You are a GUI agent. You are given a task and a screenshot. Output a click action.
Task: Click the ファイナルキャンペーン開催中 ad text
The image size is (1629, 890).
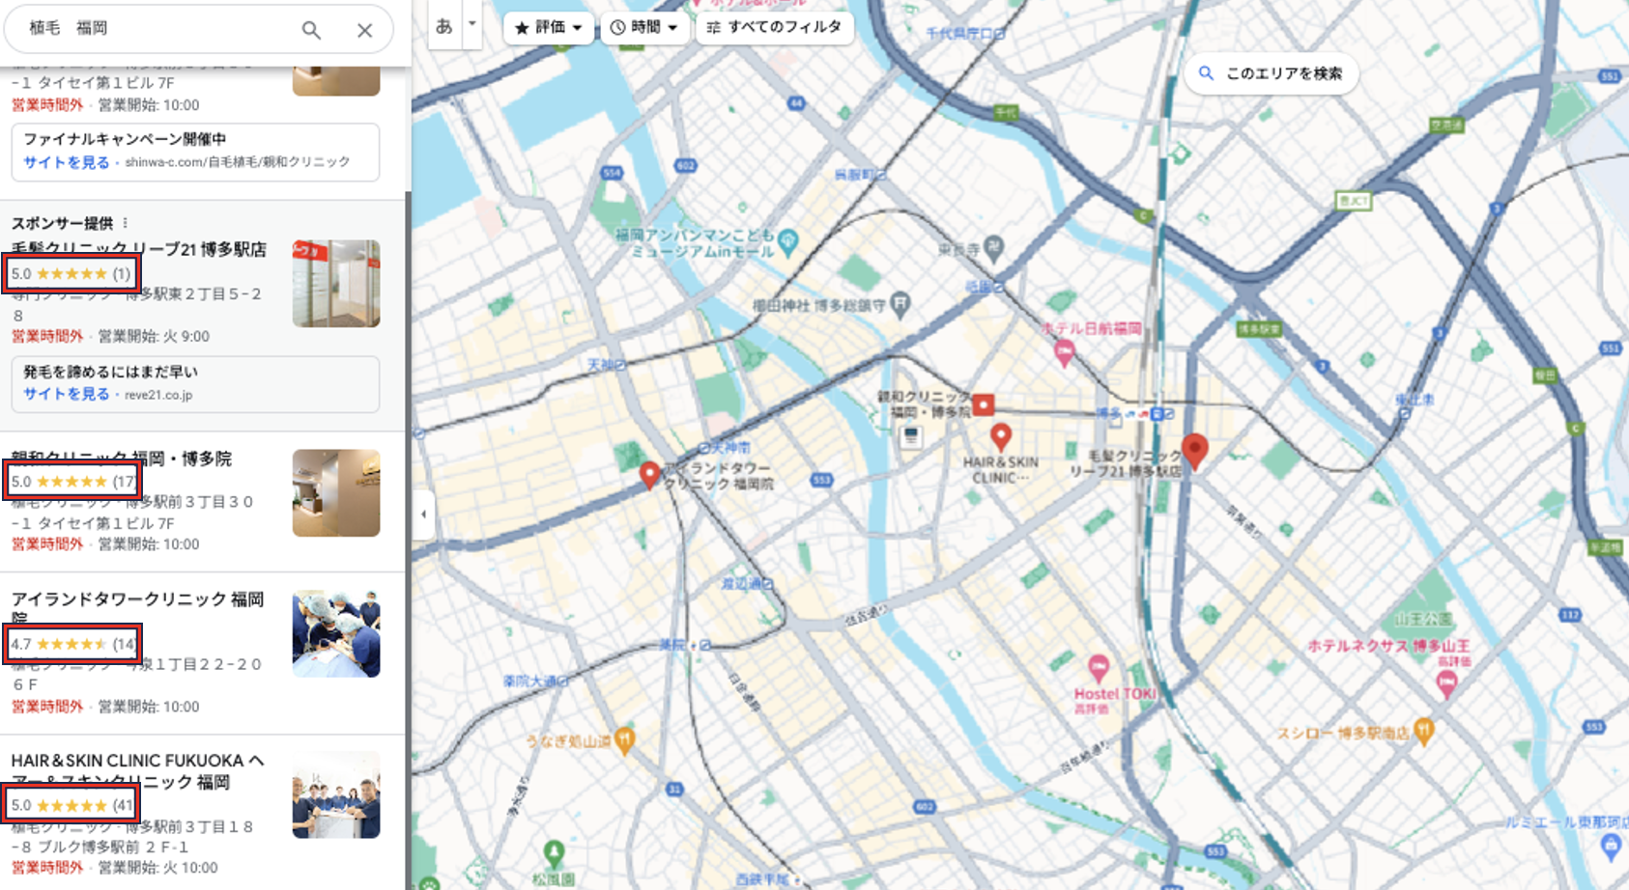click(x=125, y=139)
